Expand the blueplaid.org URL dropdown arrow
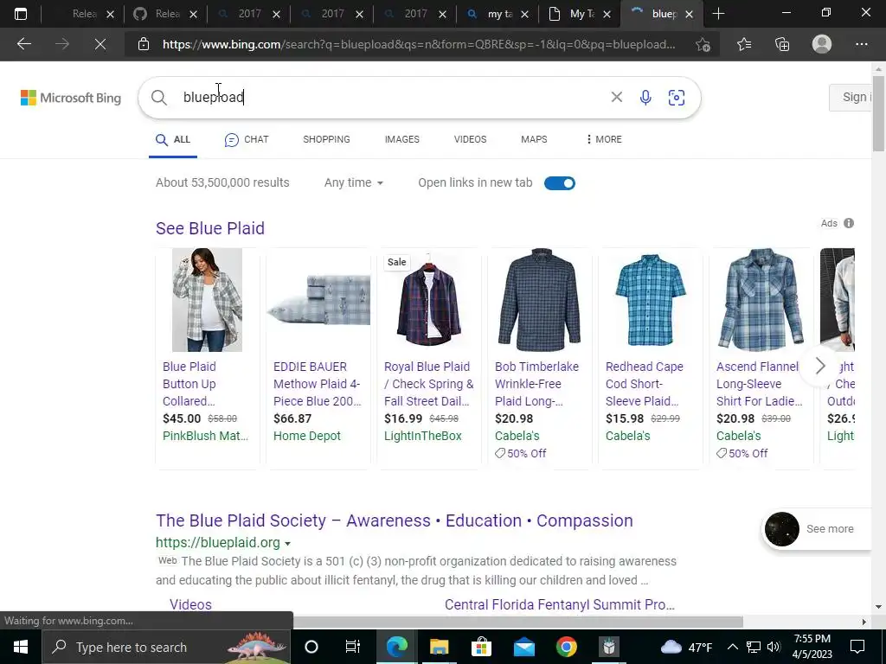The image size is (886, 664). 287,544
